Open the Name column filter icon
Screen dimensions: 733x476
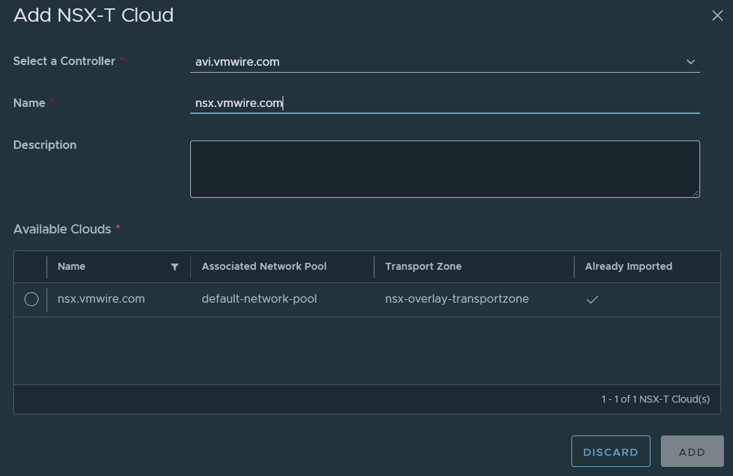click(175, 267)
